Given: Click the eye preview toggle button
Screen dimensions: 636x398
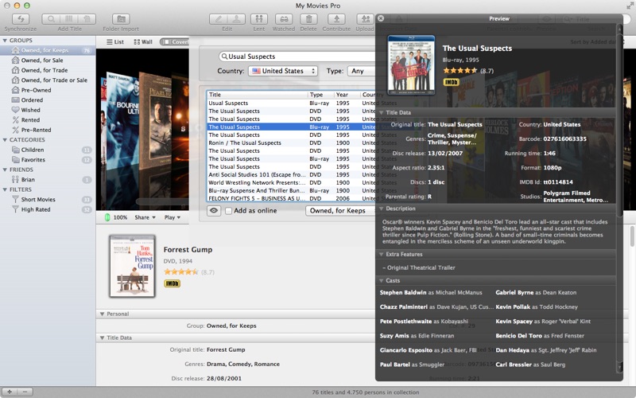Looking at the screenshot, I should (x=214, y=211).
